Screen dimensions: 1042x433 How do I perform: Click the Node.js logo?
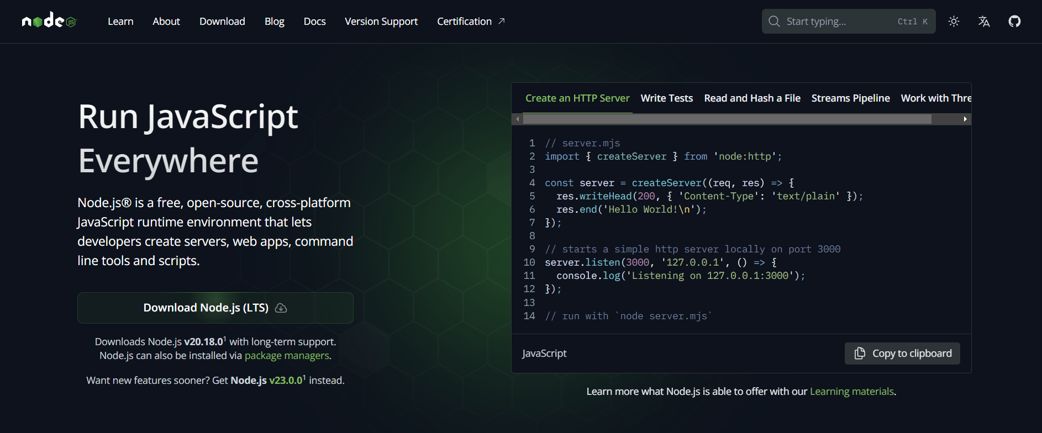click(49, 21)
